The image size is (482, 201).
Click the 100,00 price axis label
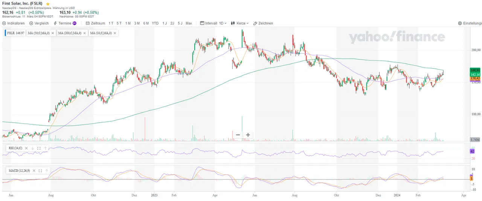(x=476, y=114)
